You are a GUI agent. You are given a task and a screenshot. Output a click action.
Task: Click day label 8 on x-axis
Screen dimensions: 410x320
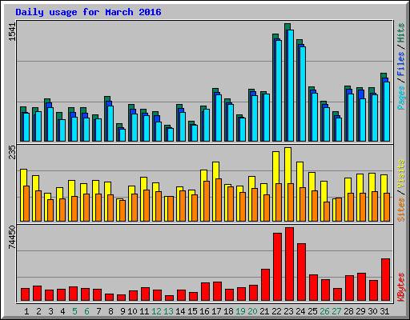(111, 311)
